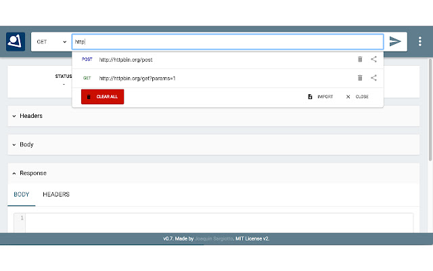
Task: Expand the Headers section
Action: tap(214, 116)
